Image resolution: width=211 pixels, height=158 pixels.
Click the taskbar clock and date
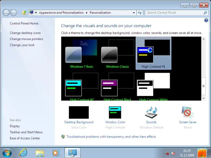[x=187, y=153]
